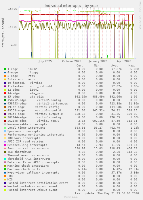Click the ERR legend label
The image size is (143, 200).
pos(10,176)
